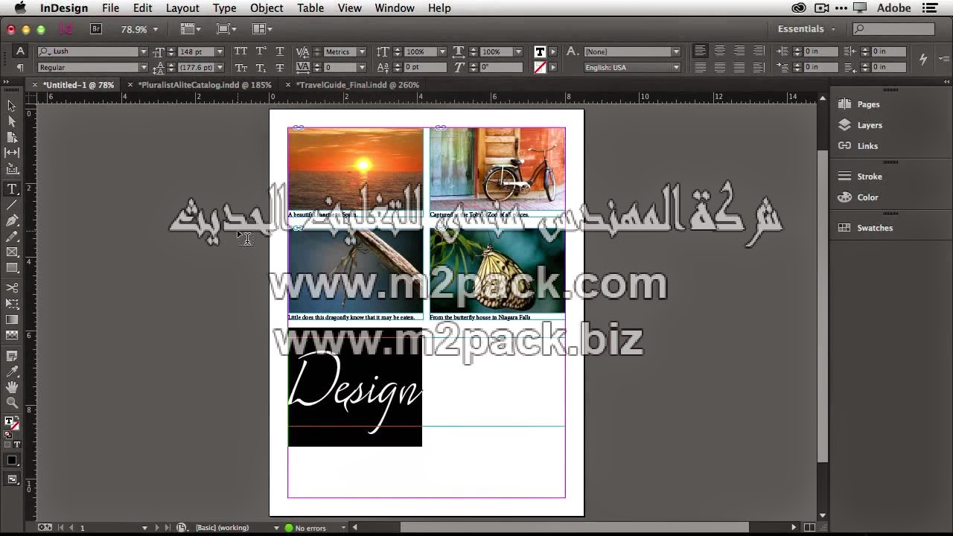Select the Zoom tool
The image size is (953, 536).
[12, 403]
